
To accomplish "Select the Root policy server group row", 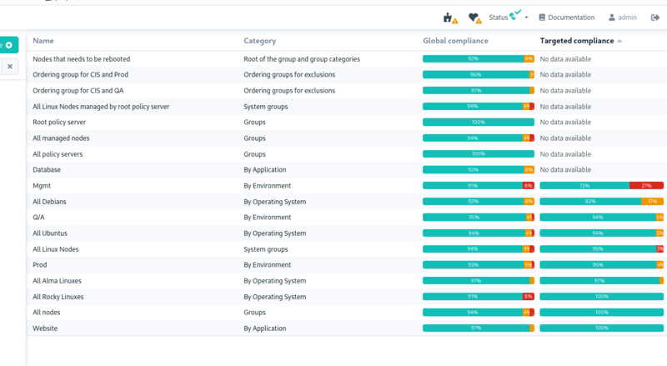I will click(x=346, y=123).
